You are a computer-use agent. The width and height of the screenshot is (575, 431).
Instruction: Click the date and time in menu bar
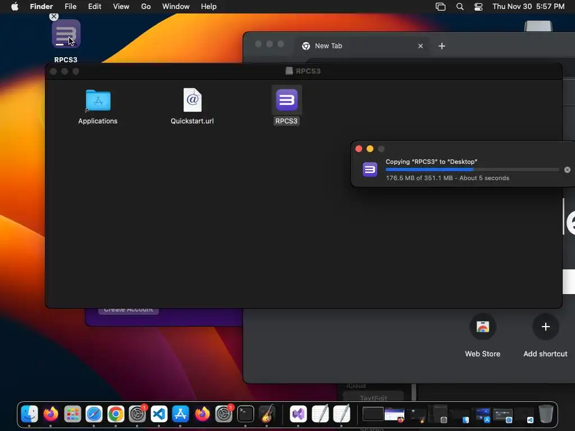click(x=528, y=7)
